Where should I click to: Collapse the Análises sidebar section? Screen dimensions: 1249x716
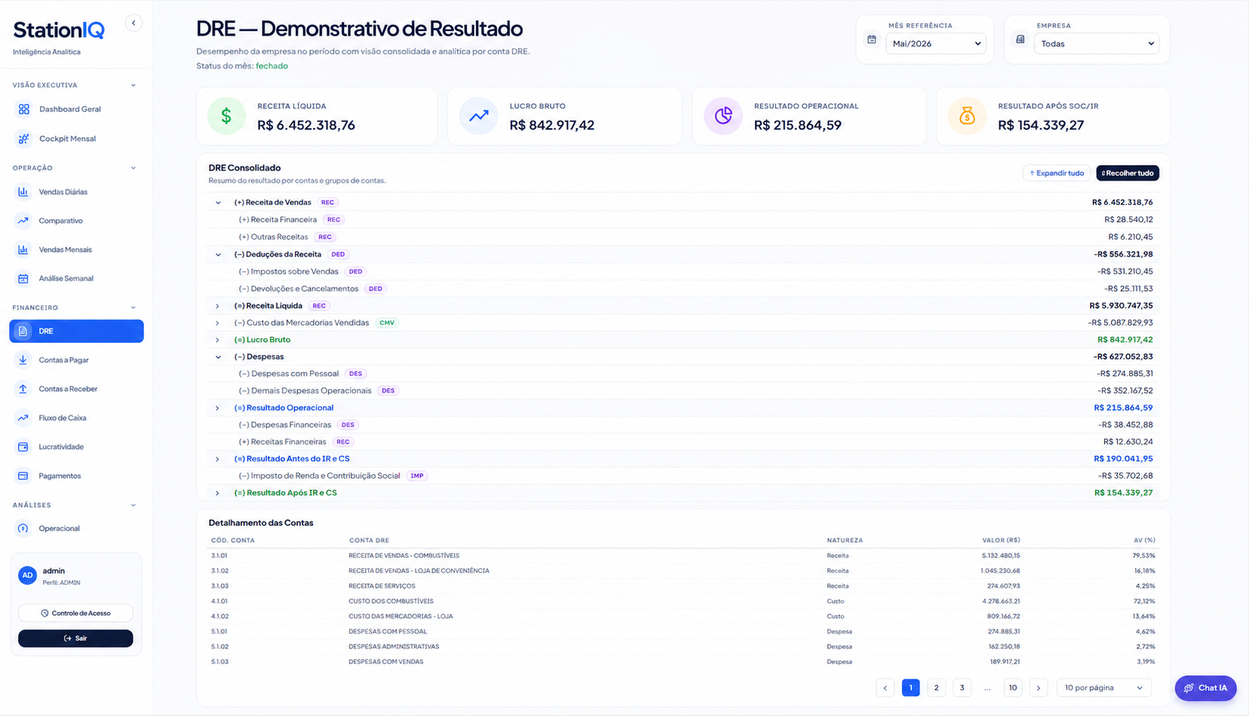point(133,505)
